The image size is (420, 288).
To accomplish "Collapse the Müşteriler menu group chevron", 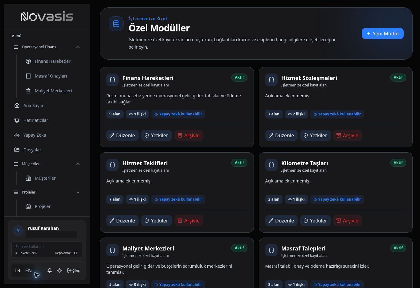I will coord(78,164).
